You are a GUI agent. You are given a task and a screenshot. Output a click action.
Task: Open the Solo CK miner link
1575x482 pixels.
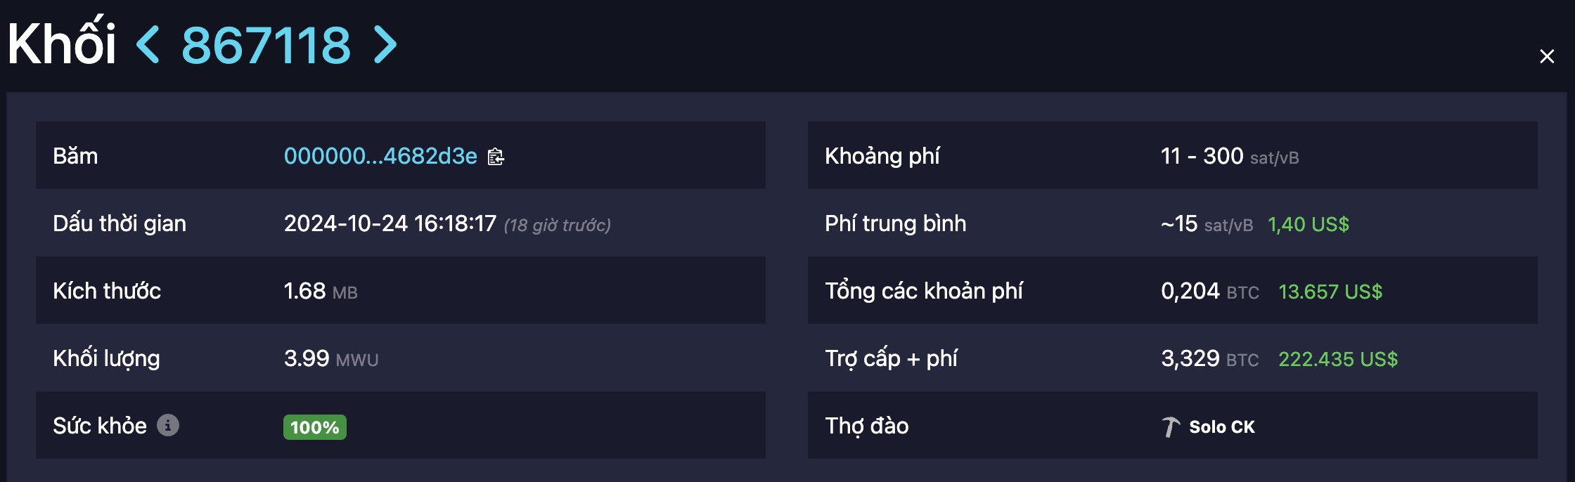coord(1222,426)
